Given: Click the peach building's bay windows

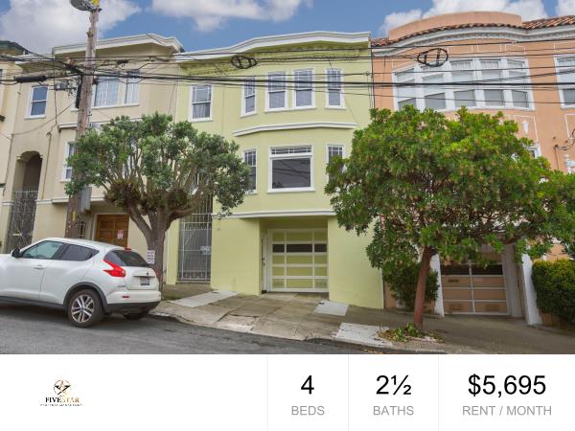Looking at the screenshot, I should (x=462, y=84).
